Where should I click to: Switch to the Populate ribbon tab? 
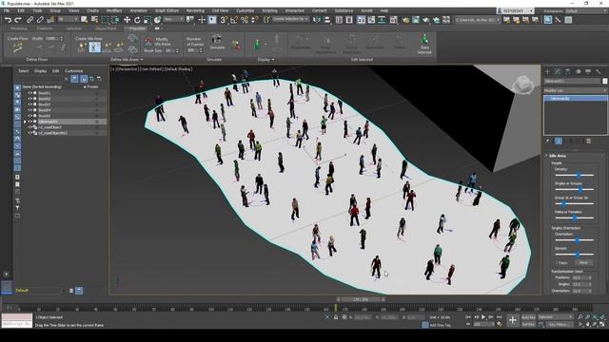[x=137, y=28]
